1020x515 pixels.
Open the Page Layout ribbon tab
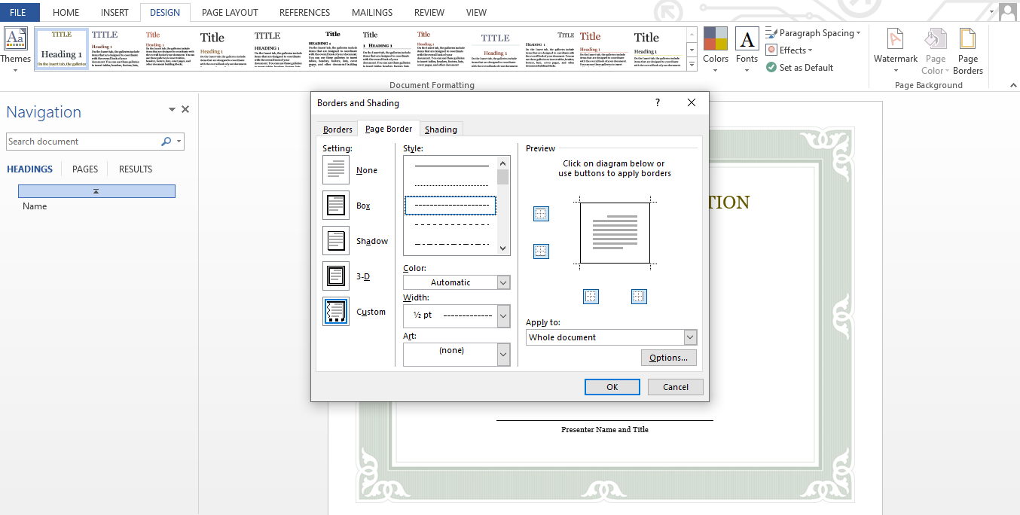[x=230, y=13]
